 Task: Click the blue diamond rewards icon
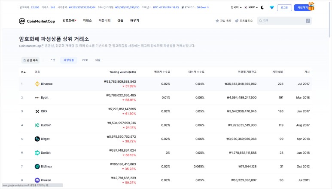tap(272, 7)
